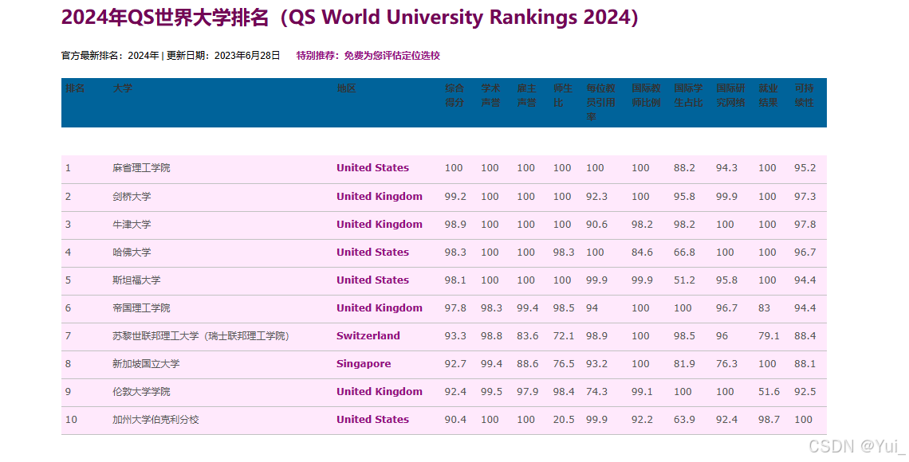Click the Singapore region link
909x462 pixels.
click(x=364, y=363)
